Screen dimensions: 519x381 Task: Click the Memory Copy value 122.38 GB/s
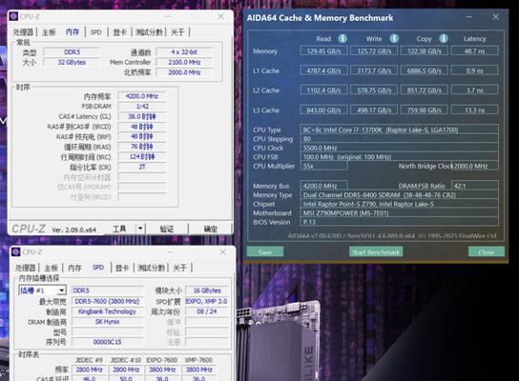click(425, 50)
